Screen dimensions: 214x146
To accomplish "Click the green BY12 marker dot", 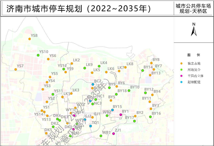I will tap(146, 93).
